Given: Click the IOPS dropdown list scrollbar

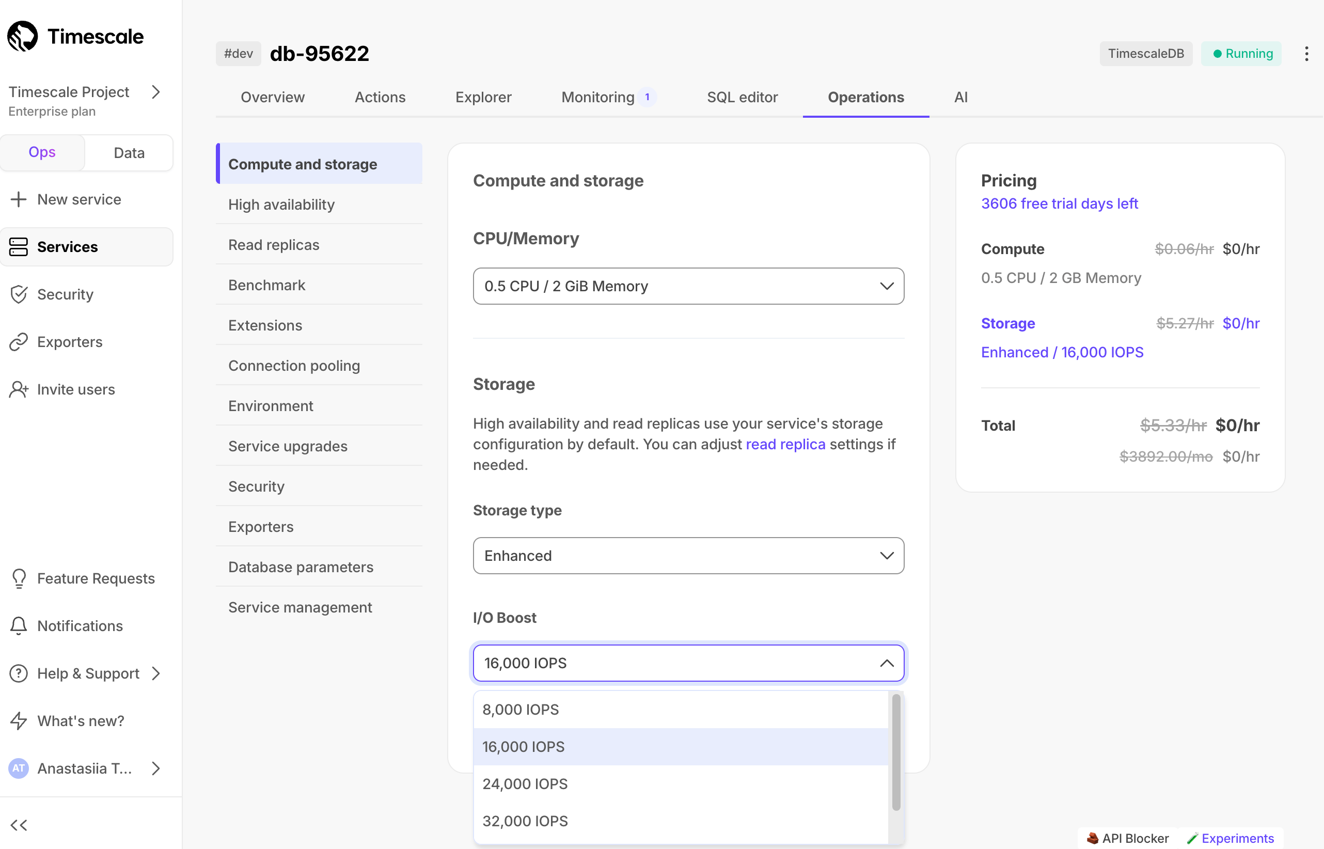Looking at the screenshot, I should [896, 752].
